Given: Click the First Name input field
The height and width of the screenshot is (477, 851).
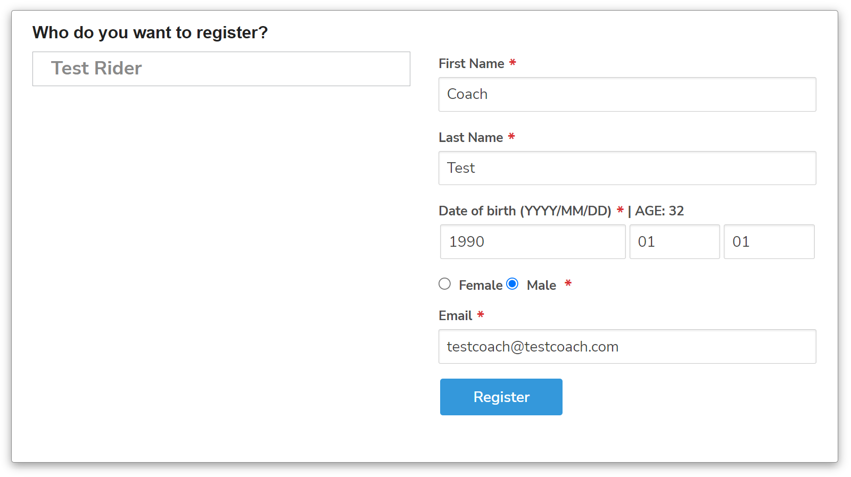Looking at the screenshot, I should [x=627, y=94].
